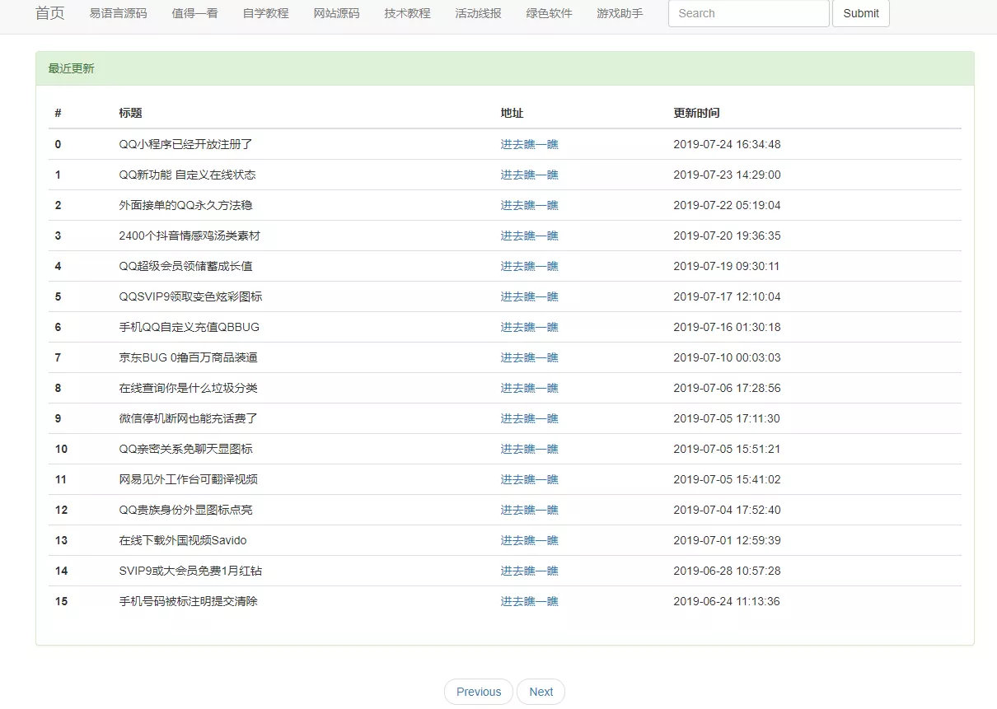Open the 活动线报 menu item

tap(478, 13)
